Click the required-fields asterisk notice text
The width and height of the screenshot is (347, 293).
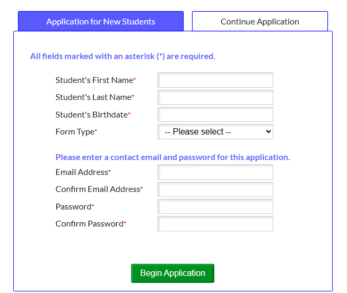[123, 56]
